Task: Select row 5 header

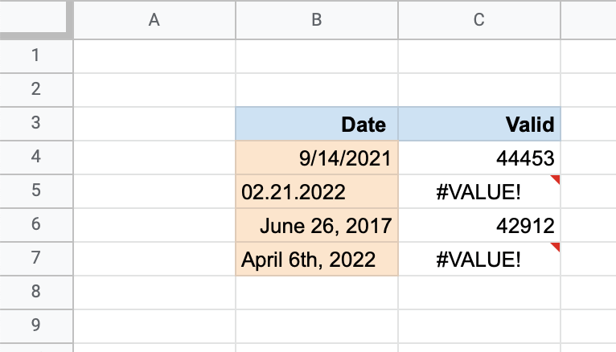Action: [x=36, y=191]
